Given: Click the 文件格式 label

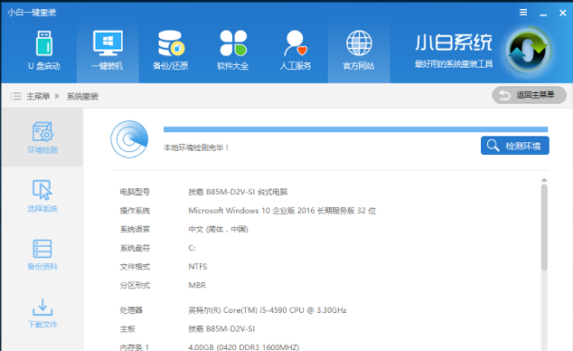Looking at the screenshot, I should click(x=135, y=267).
